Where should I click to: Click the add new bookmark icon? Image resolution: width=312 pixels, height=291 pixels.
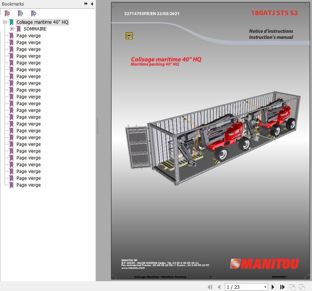pyautogui.click(x=20, y=14)
